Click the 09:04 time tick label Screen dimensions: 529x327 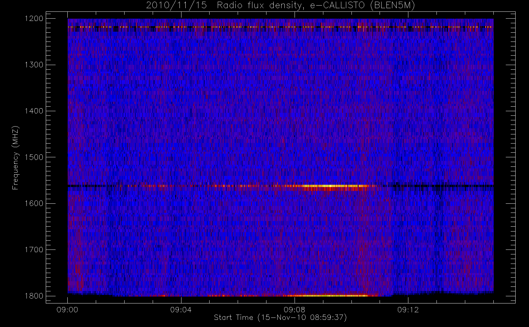[x=181, y=310]
